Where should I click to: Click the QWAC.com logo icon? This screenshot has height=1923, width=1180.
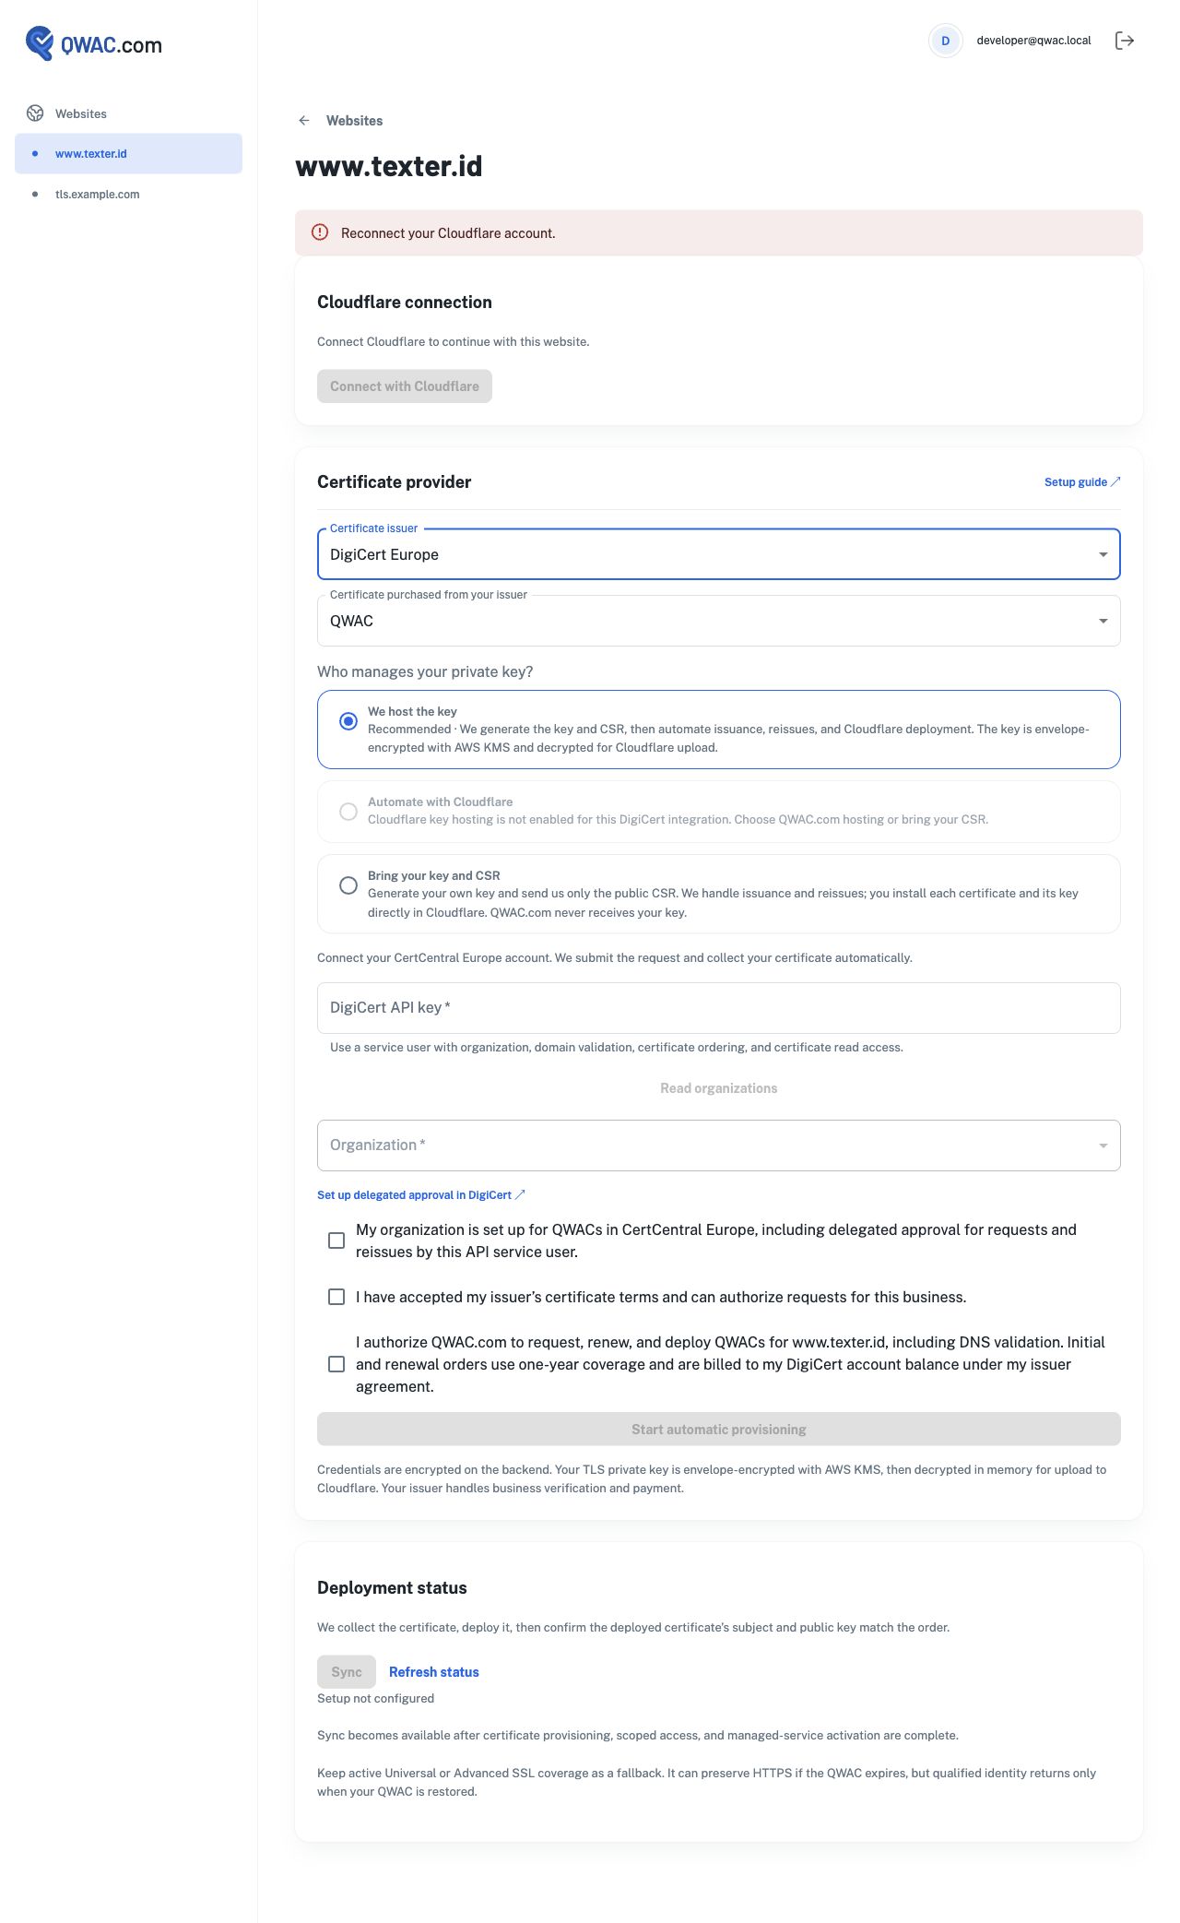pos(40,43)
